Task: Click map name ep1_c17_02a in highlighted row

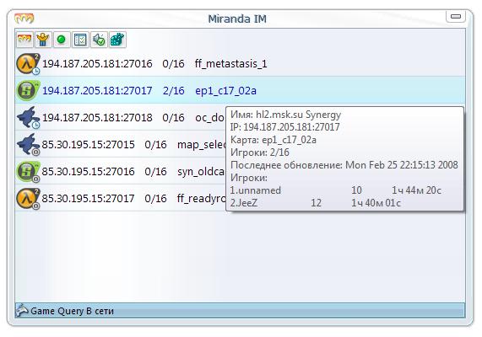Action: click(x=225, y=91)
